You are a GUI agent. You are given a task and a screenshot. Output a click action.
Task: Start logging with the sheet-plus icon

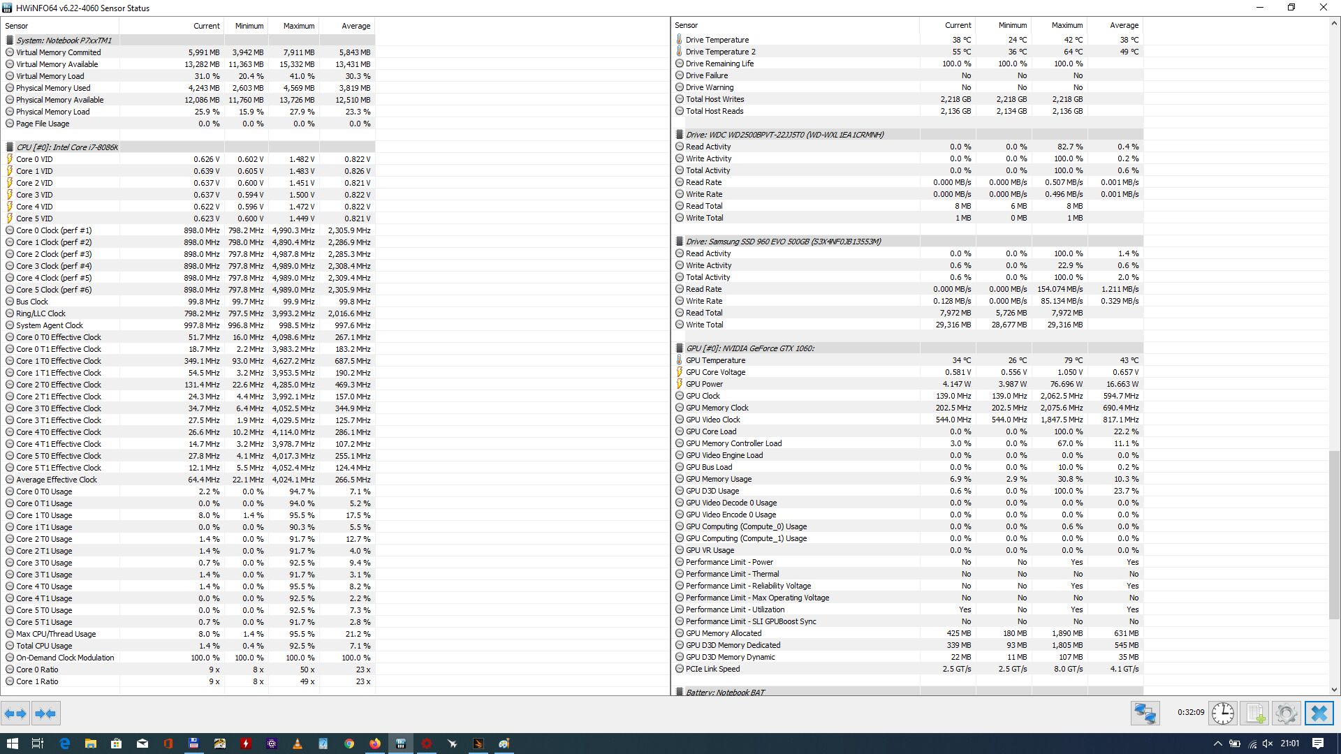(1255, 714)
